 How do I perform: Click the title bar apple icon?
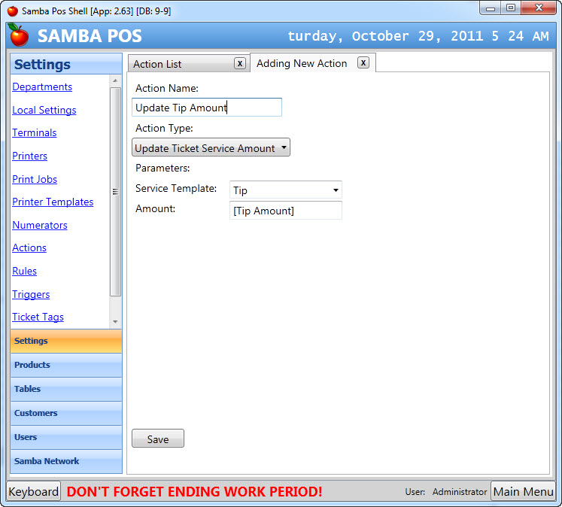[x=13, y=11]
